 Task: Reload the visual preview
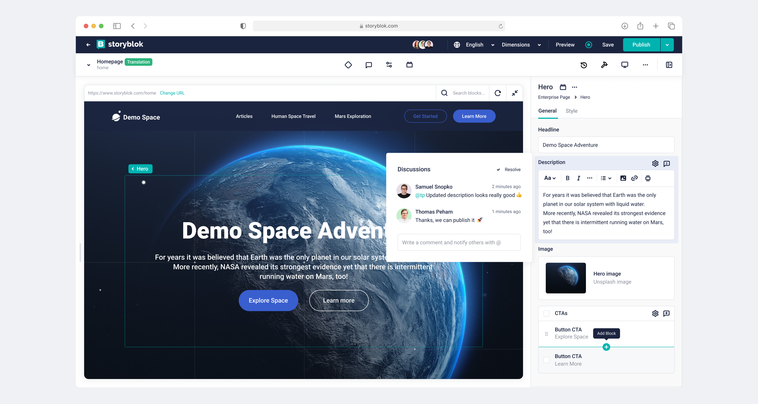point(498,93)
